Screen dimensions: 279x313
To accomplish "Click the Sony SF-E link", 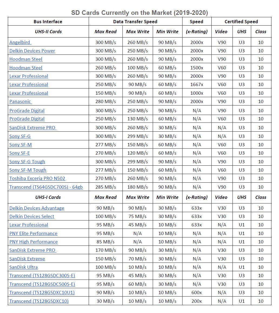I will click(x=20, y=153).
